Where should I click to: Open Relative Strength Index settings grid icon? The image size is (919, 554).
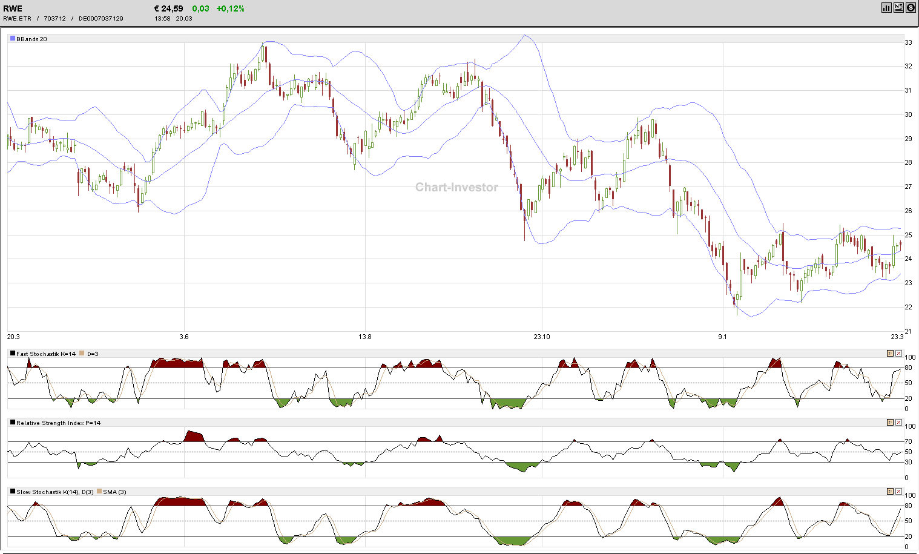click(x=890, y=422)
